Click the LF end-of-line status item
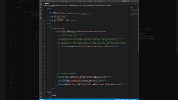The image size is (178, 100). pyautogui.click(x=130, y=99)
